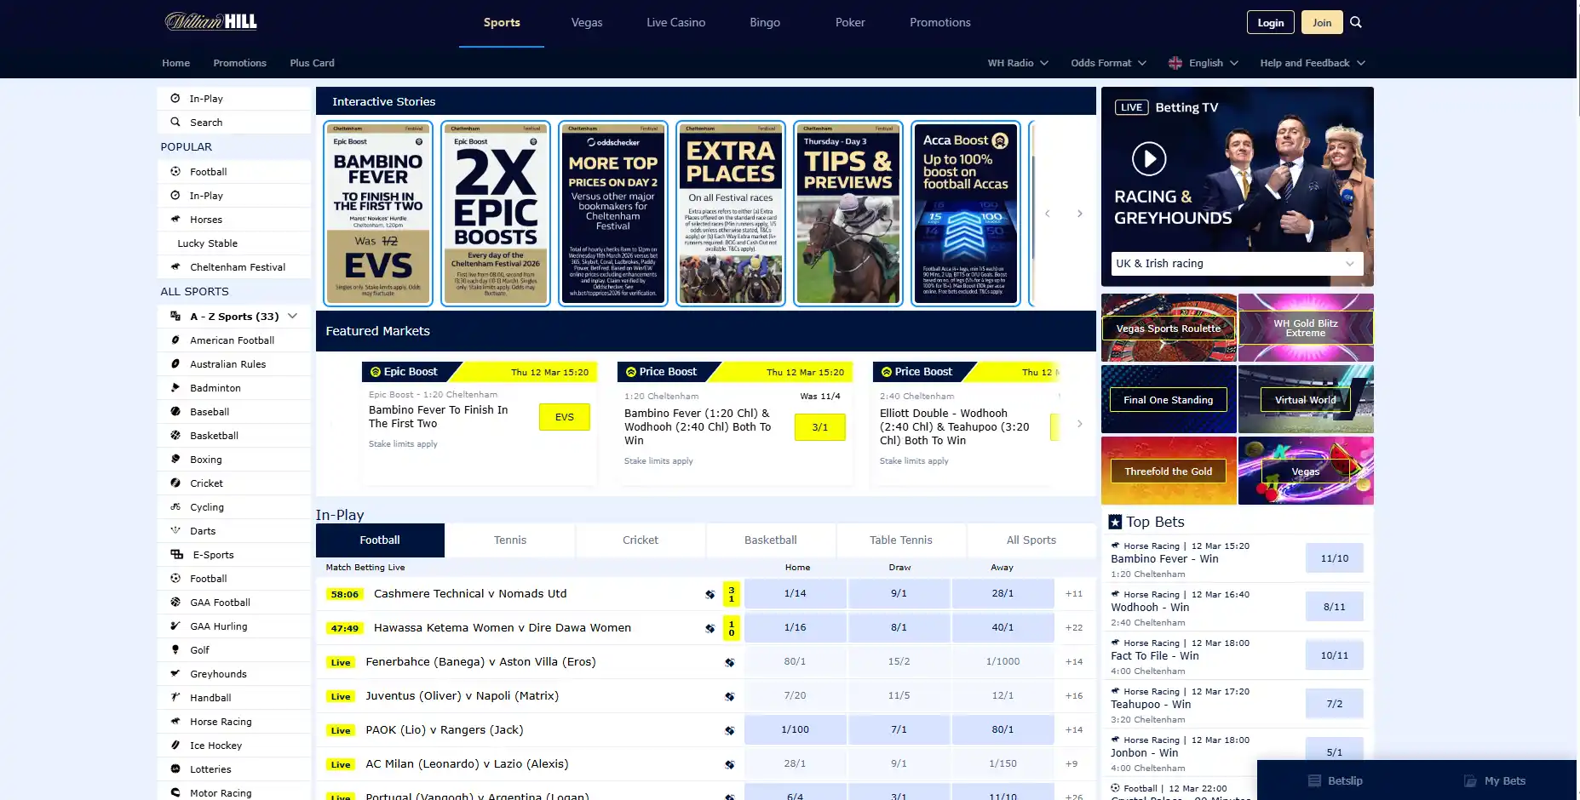Click the William Hill logo
The height and width of the screenshot is (800, 1580).
(x=211, y=21)
